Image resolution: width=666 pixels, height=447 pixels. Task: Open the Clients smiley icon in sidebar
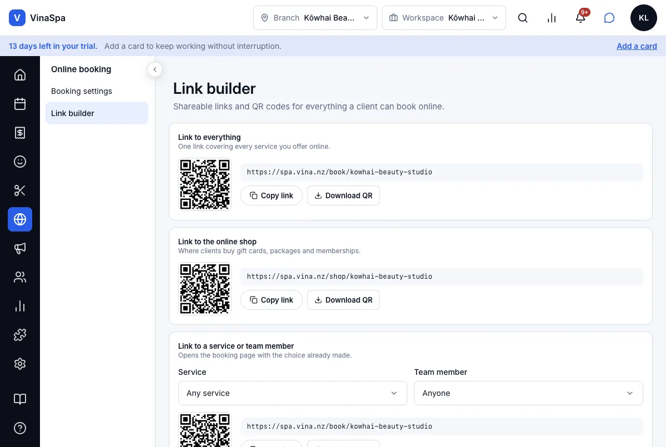20,162
